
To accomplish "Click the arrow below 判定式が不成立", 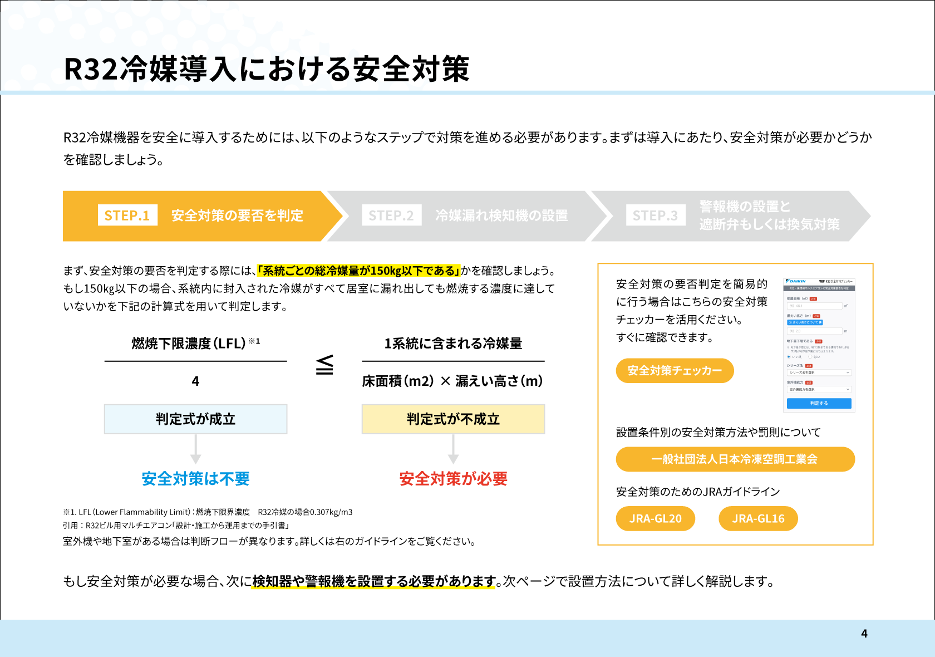I will (x=453, y=449).
